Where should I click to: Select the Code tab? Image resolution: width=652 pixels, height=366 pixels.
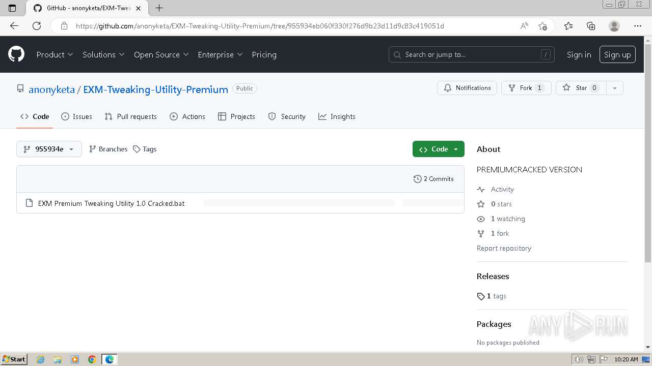click(x=35, y=116)
